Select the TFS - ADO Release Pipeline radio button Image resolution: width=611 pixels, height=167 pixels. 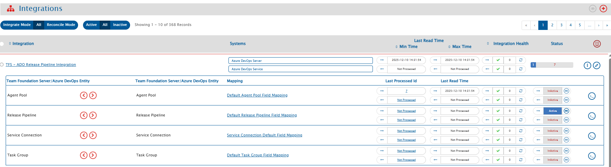pos(2,65)
